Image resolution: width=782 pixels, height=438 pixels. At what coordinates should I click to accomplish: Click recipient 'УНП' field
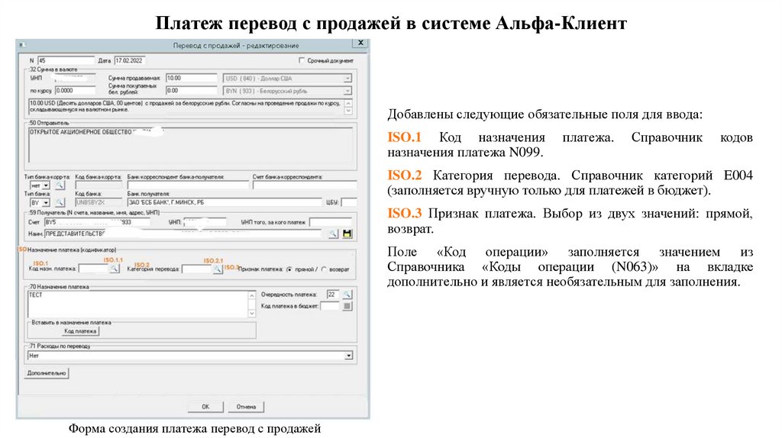coord(205,222)
